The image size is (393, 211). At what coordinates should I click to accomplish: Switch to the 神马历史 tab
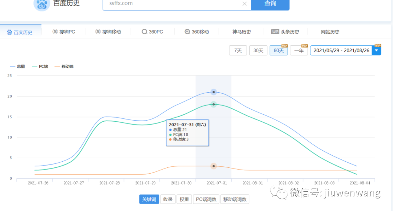[x=242, y=32]
